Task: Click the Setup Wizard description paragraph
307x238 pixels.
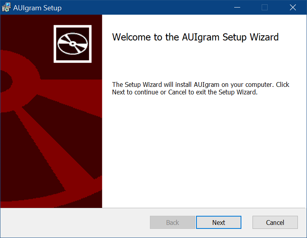Action: (200, 88)
